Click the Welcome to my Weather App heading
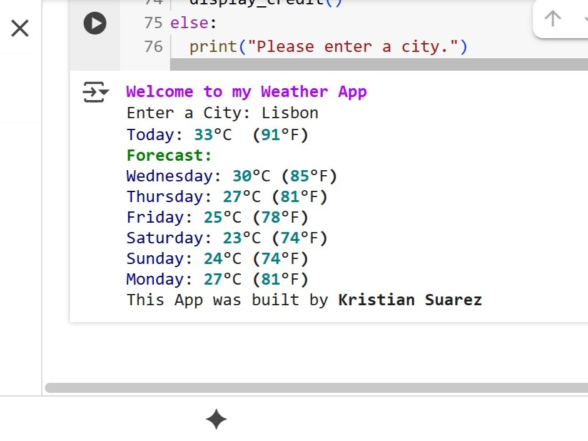The image size is (588, 441). (x=246, y=92)
